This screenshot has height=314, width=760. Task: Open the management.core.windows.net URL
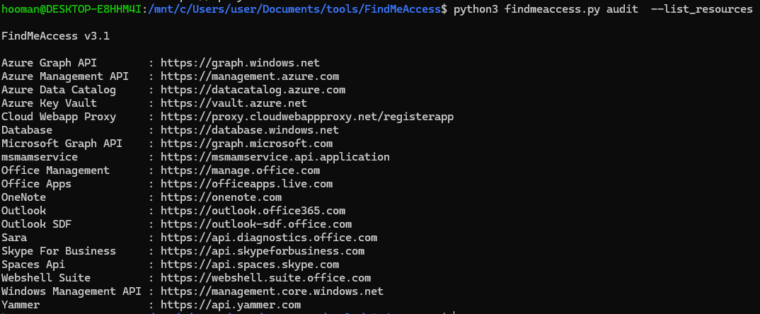tap(272, 291)
